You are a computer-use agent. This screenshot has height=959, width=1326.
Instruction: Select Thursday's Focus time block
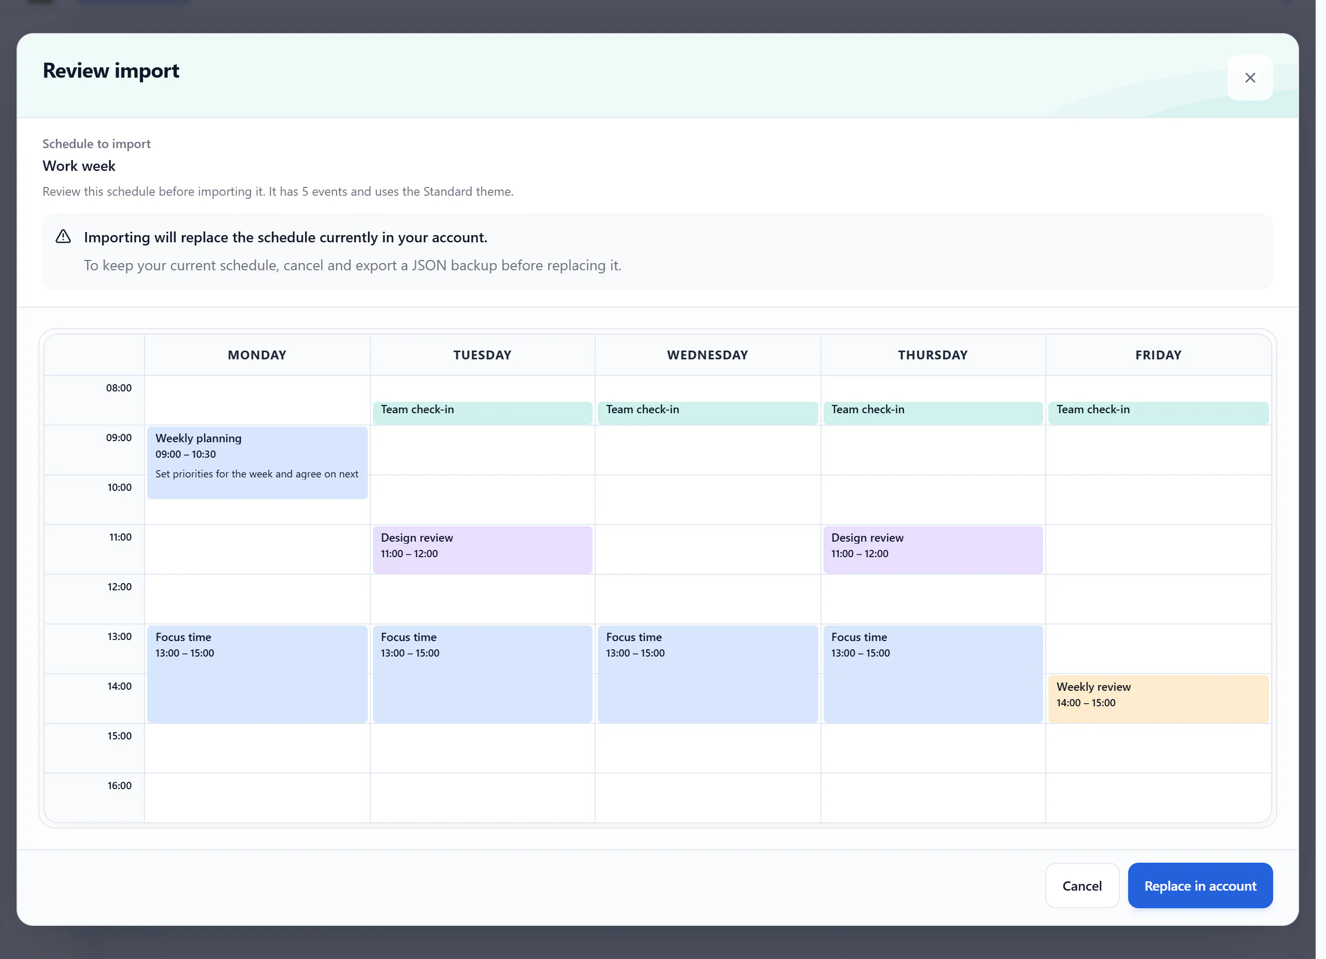coord(932,674)
